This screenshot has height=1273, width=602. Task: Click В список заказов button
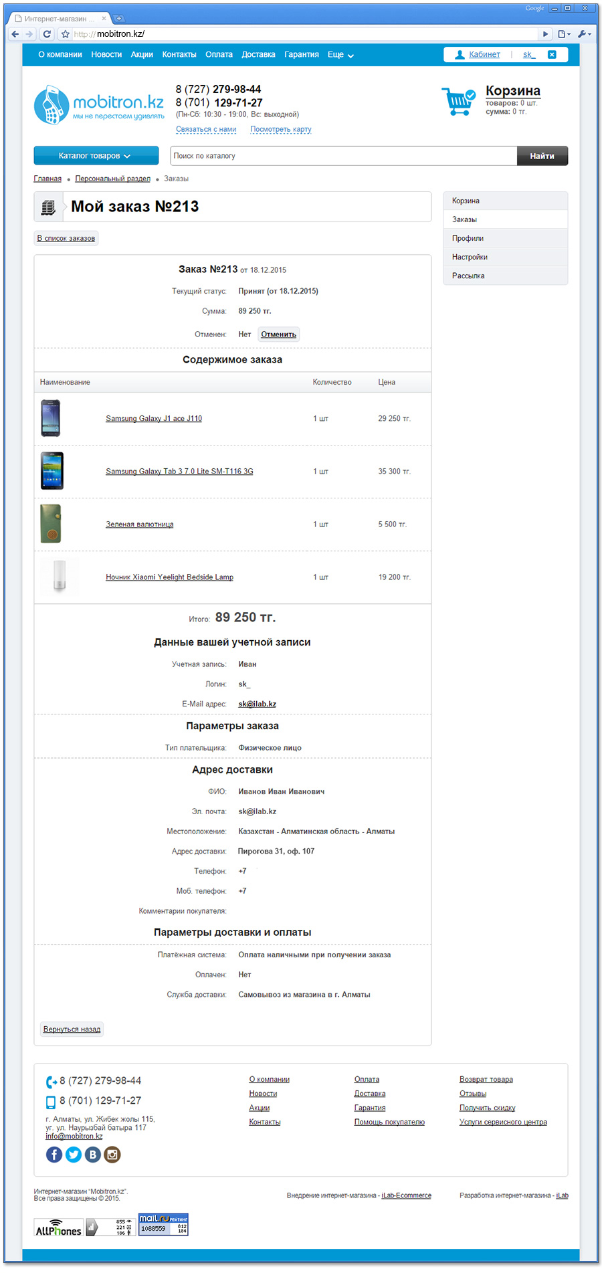66,238
